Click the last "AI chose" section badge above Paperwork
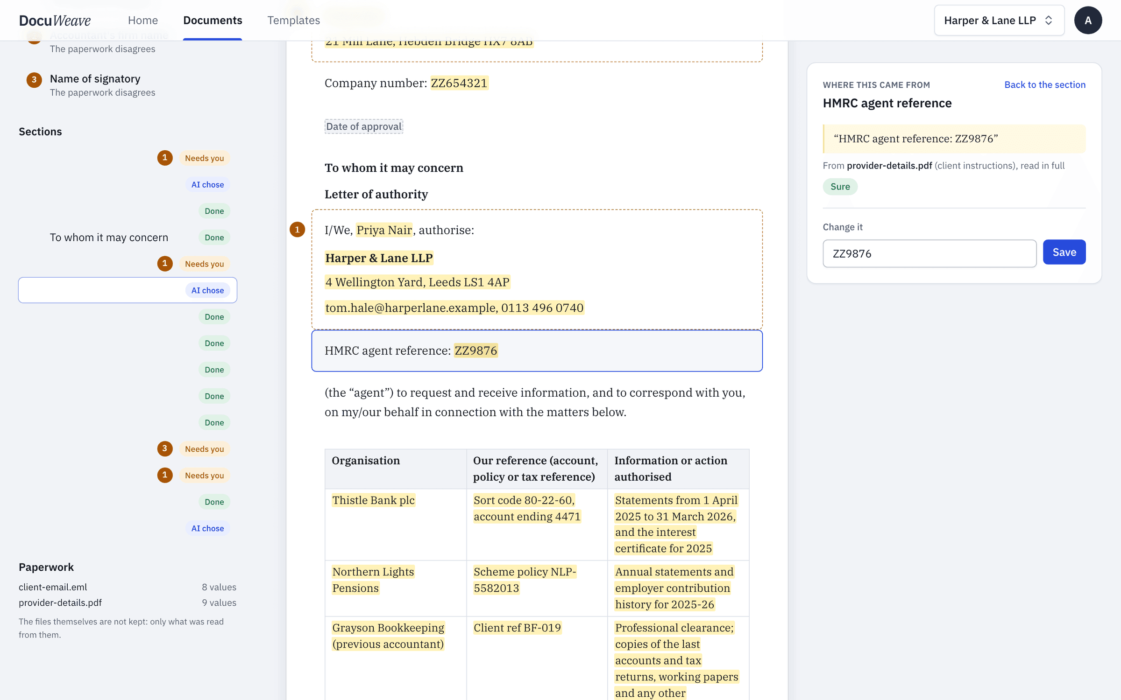 (207, 528)
